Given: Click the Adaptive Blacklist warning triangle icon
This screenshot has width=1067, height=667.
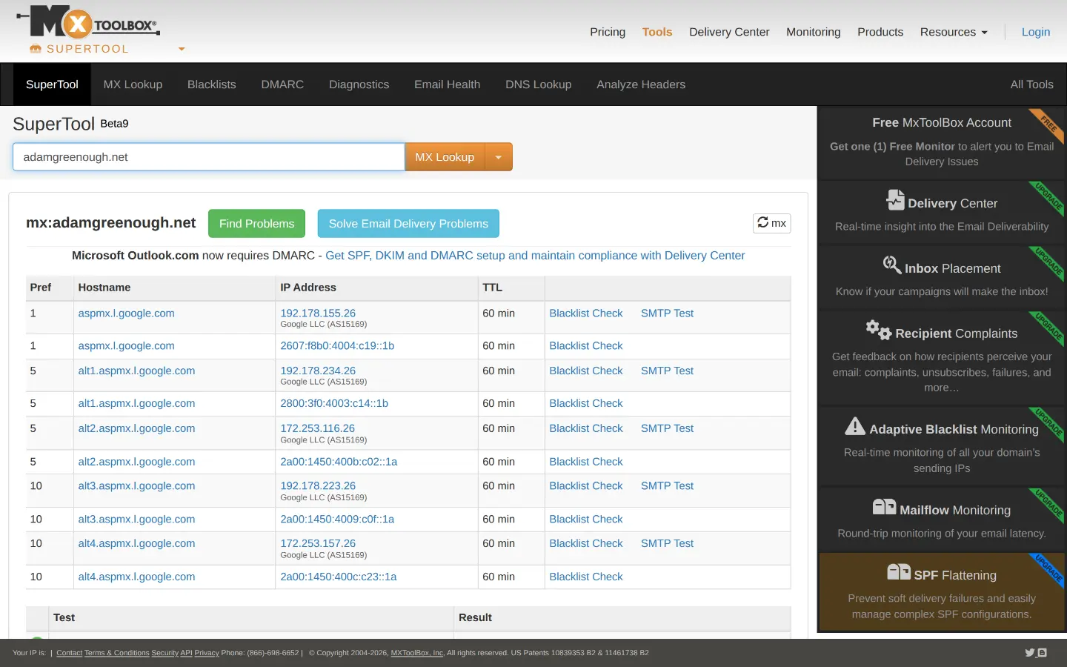Looking at the screenshot, I should pyautogui.click(x=855, y=426).
